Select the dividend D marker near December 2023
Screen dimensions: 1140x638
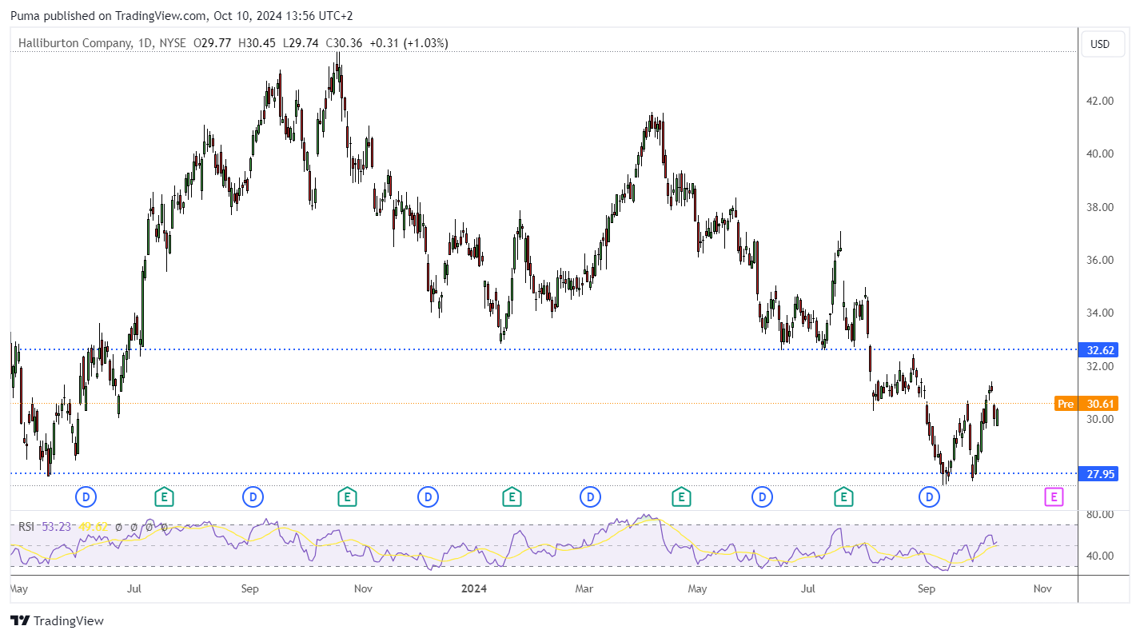[428, 497]
